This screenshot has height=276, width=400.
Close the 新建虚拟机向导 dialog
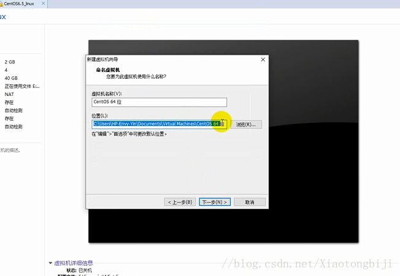click(x=263, y=60)
